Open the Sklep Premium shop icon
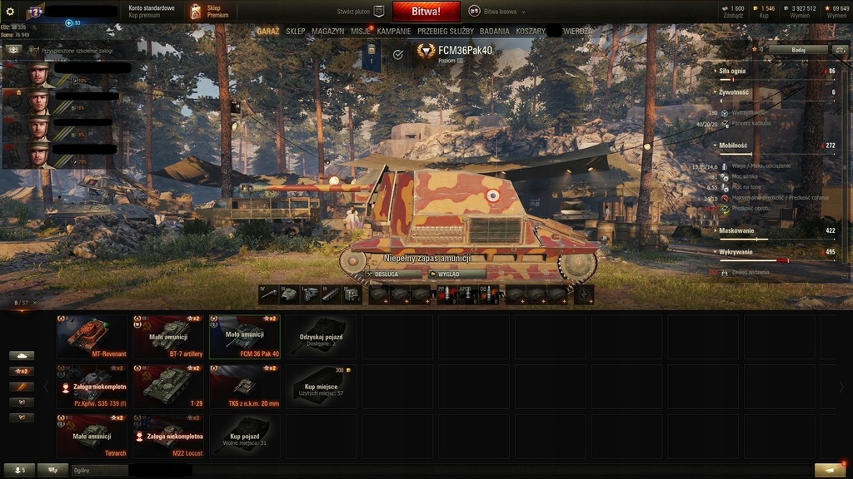This screenshot has height=479, width=853. point(195,12)
